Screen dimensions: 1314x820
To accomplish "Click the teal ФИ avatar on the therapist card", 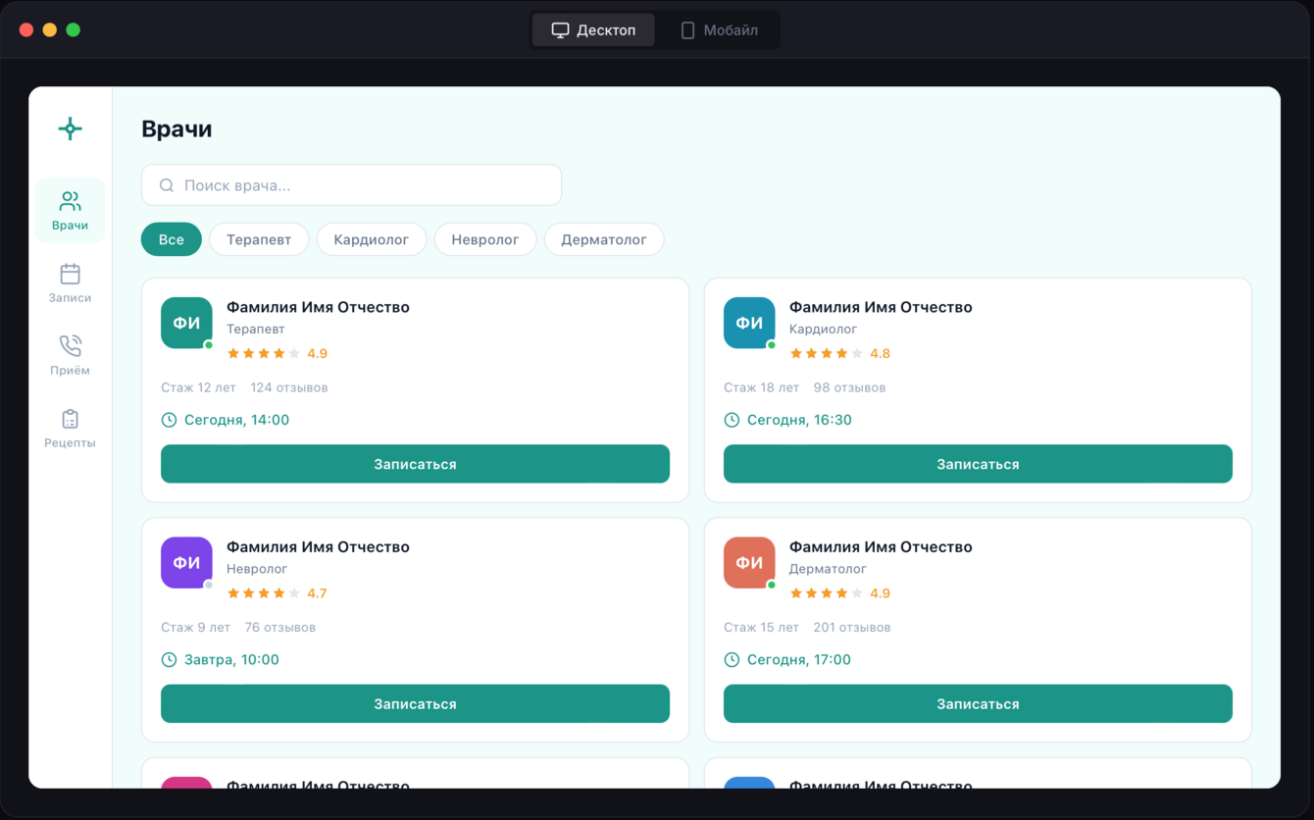I will (186, 323).
